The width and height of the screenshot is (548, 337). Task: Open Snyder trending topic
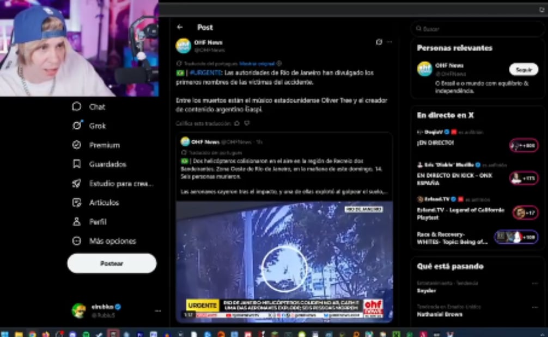[x=427, y=291]
